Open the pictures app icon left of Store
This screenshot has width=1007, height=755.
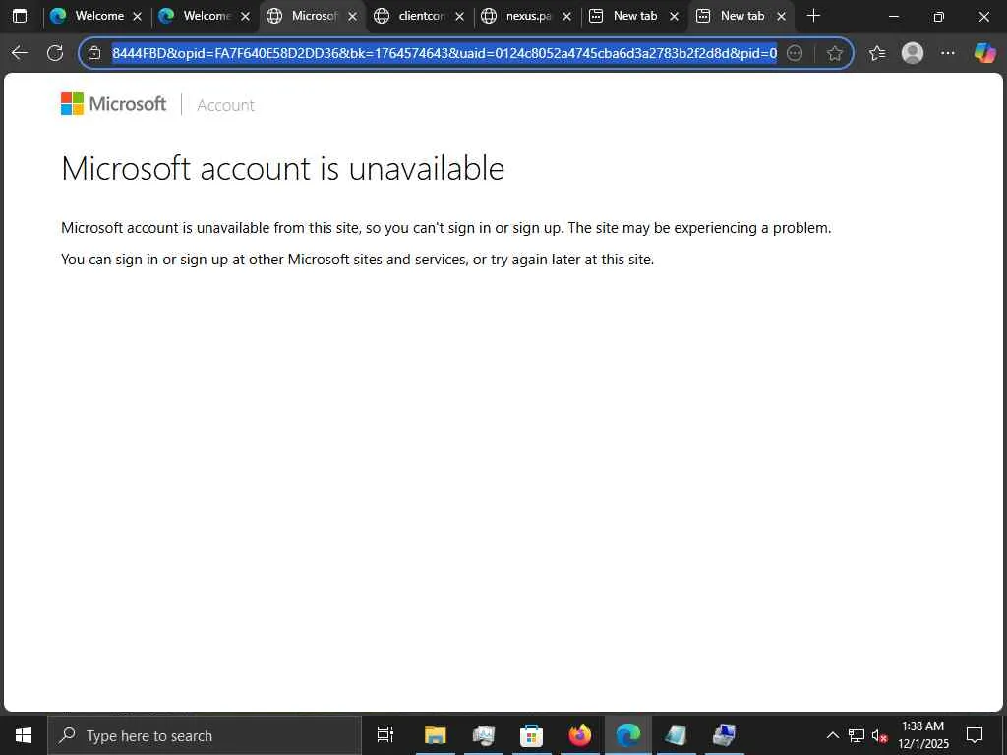[x=483, y=735]
